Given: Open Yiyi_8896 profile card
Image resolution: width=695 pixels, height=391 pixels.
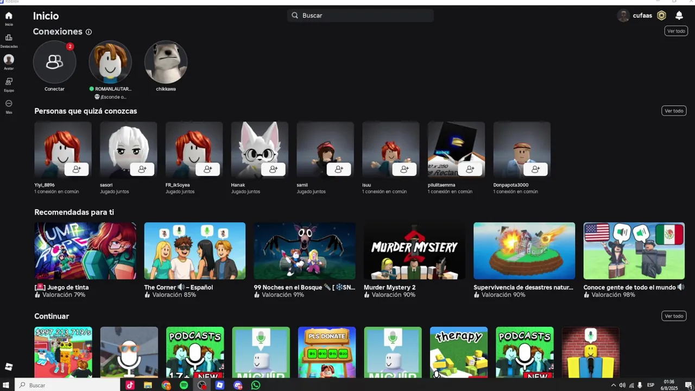Looking at the screenshot, I should point(63,150).
